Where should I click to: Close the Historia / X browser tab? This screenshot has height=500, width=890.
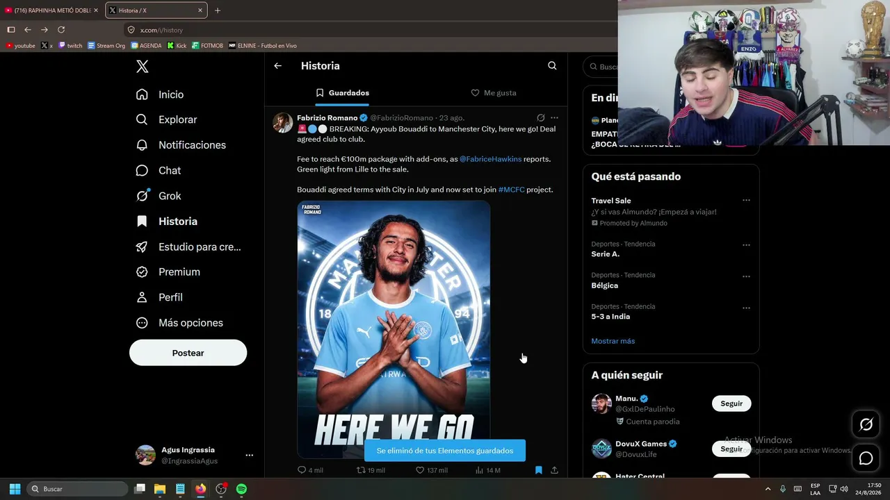click(x=200, y=10)
